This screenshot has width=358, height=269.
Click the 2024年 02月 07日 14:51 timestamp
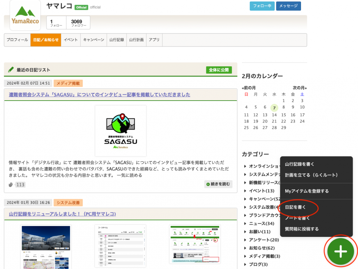(28, 83)
